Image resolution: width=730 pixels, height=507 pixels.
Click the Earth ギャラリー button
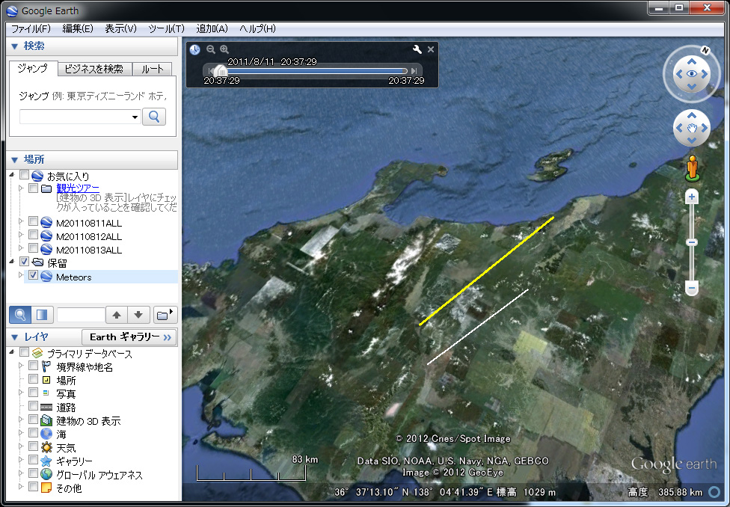click(129, 337)
